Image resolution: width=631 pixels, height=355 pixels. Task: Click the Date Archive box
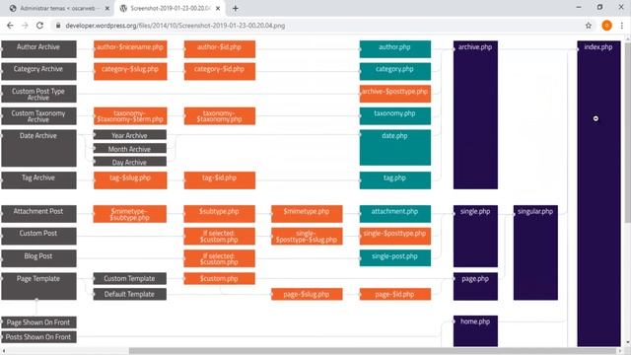(x=38, y=148)
